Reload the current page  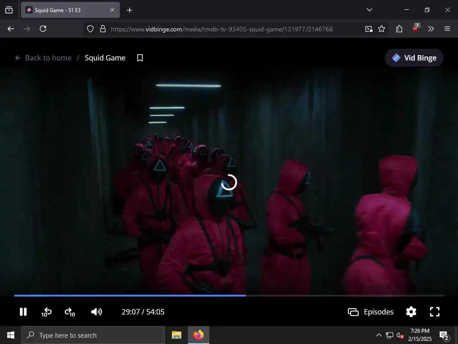click(x=43, y=29)
